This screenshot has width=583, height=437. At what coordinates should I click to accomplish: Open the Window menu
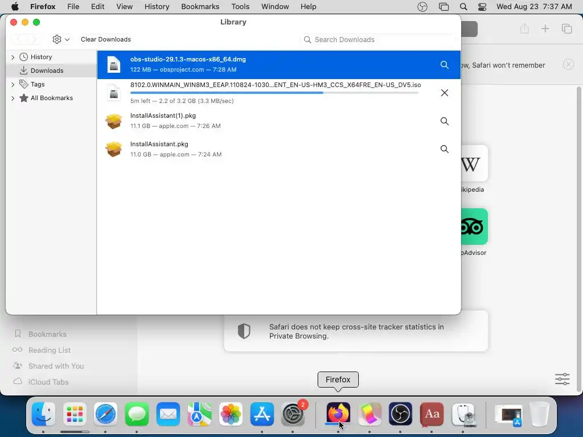275,7
